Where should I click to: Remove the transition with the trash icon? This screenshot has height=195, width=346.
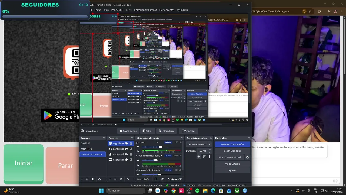[x=204, y=157]
